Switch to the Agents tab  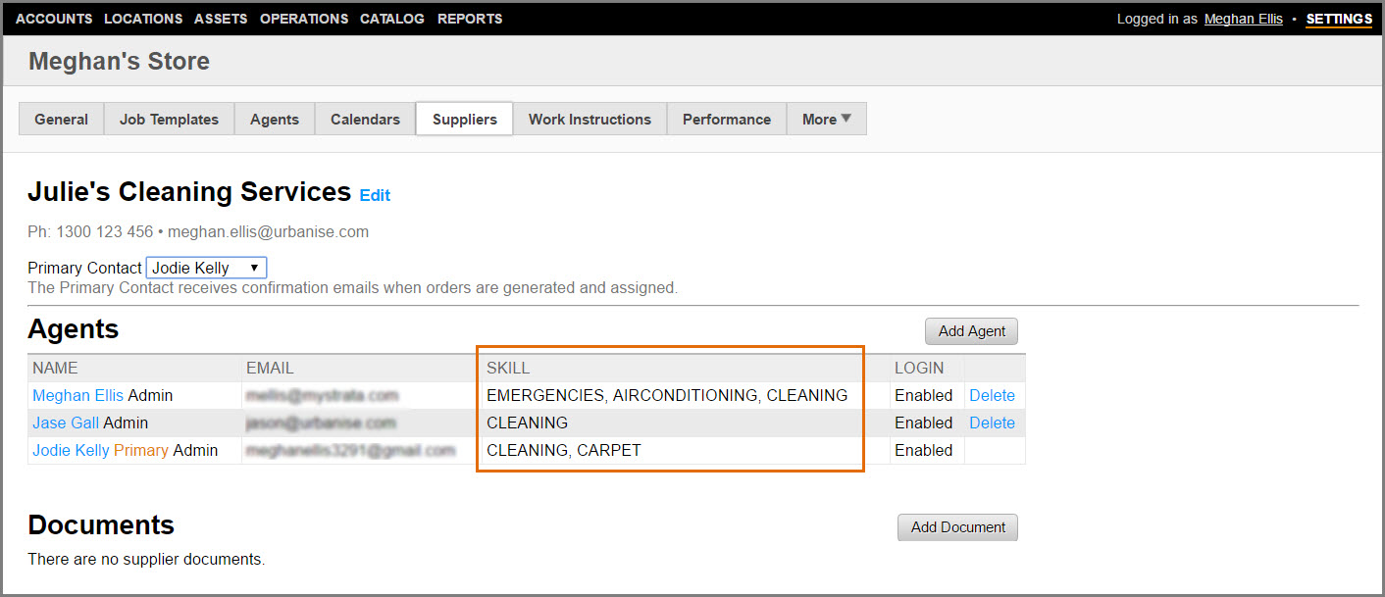pos(275,120)
